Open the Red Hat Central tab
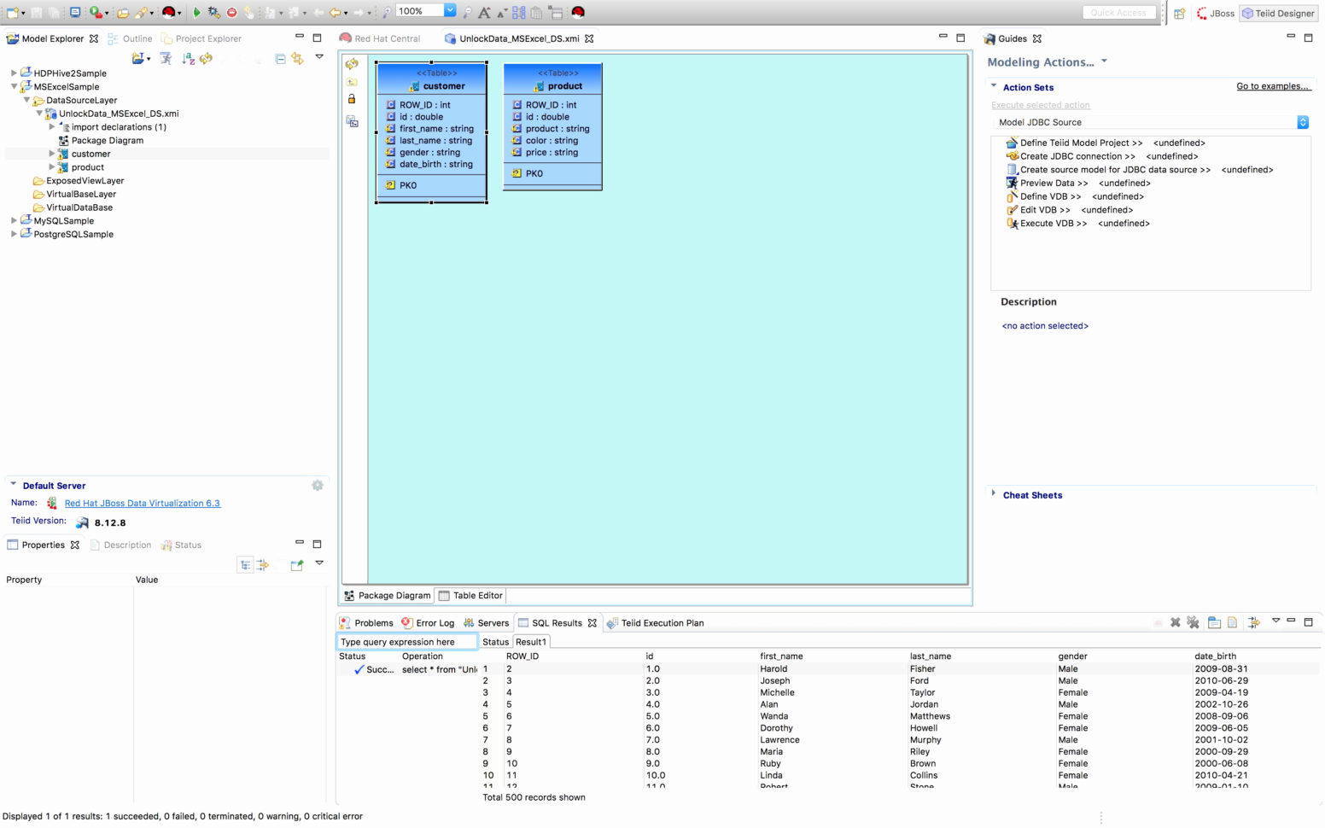This screenshot has width=1325, height=828. pyautogui.click(x=380, y=38)
